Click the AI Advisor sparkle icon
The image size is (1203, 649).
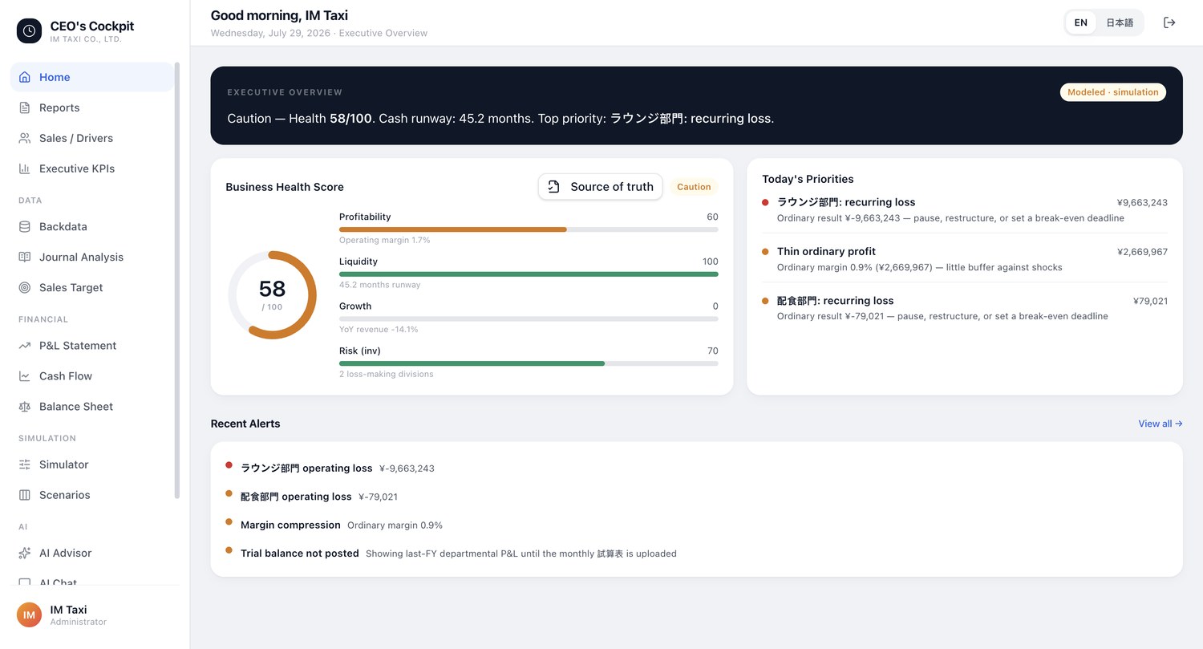click(25, 553)
